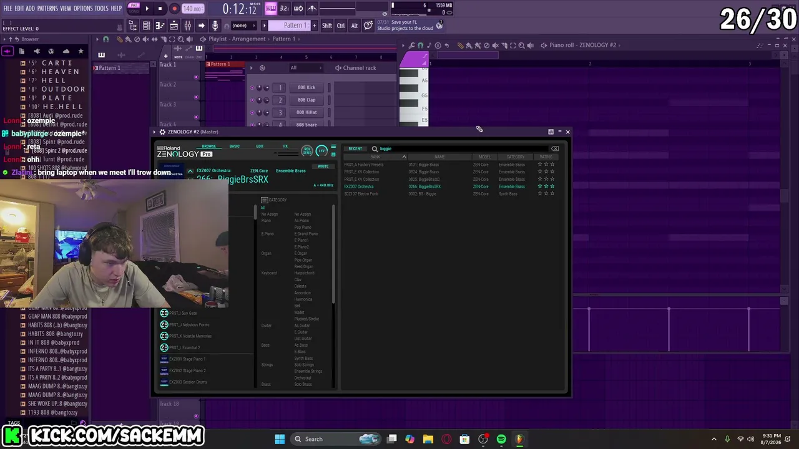Open the HELP menu
Viewport: 799px width, 449px height.
click(x=117, y=8)
